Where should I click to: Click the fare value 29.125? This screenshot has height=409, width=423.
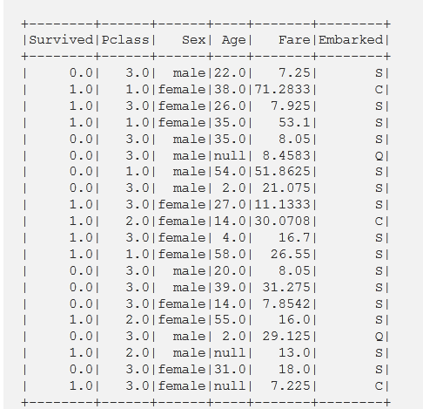[286, 336]
